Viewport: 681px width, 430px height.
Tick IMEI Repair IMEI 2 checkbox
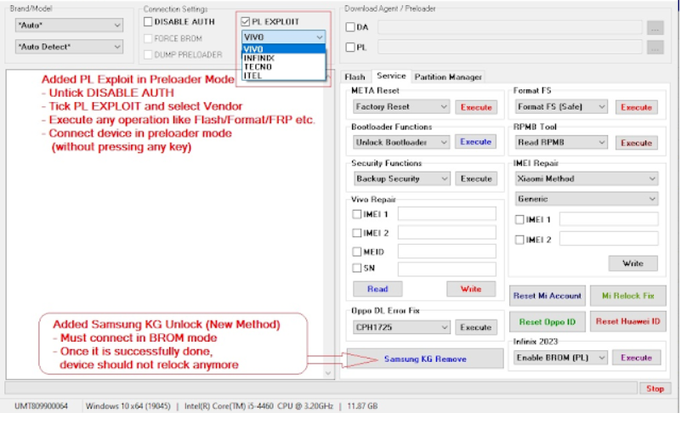click(519, 240)
